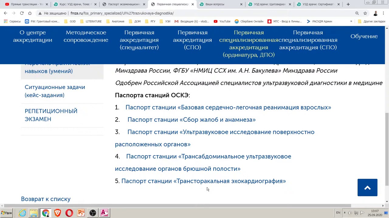
Task: Open 'Первичная специализированная аккредитация (СПО)' menu
Action: tap(308, 40)
